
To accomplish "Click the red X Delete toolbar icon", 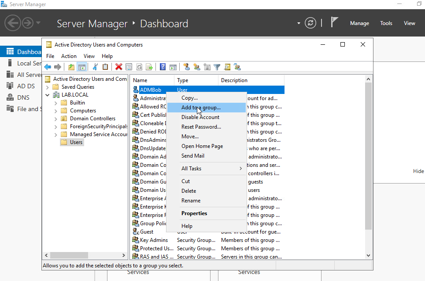I will (x=119, y=67).
